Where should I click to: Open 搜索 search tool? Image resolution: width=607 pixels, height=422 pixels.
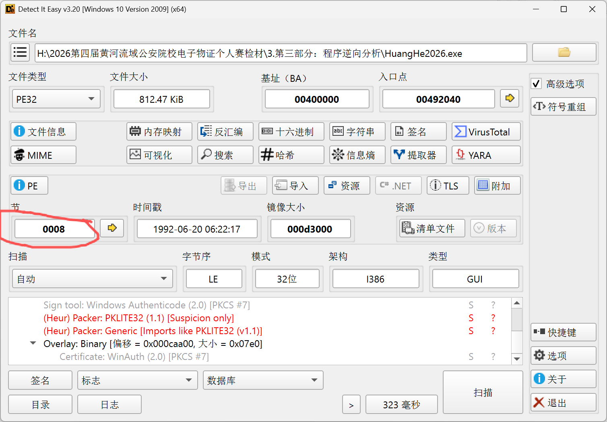coord(225,155)
